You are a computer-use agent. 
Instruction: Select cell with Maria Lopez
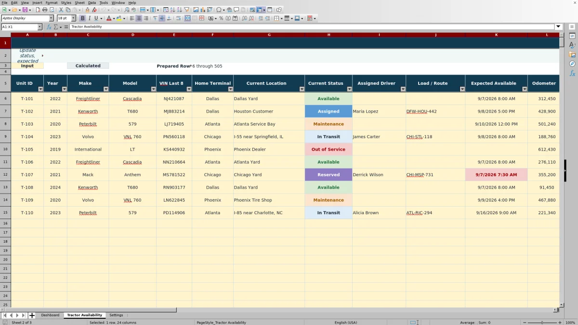379,111
